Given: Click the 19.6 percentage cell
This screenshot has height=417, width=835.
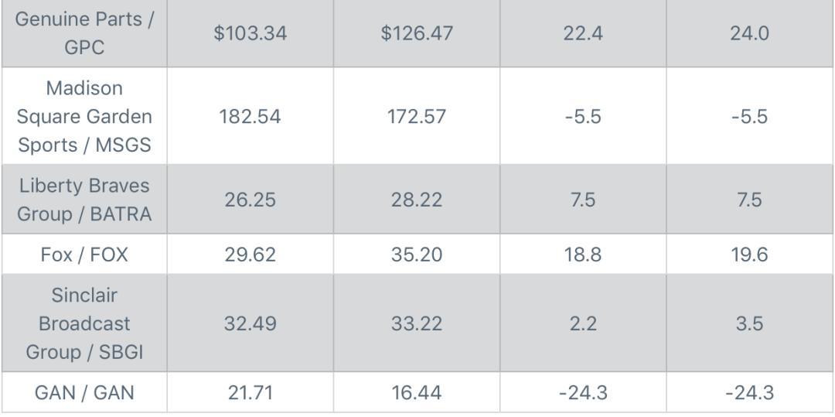Looking at the screenshot, I should point(749,254).
